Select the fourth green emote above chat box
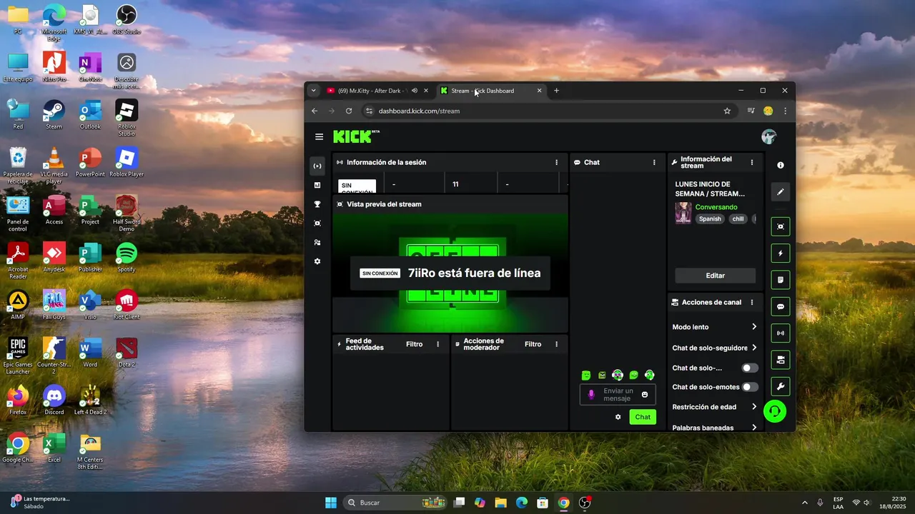 pyautogui.click(x=633, y=376)
